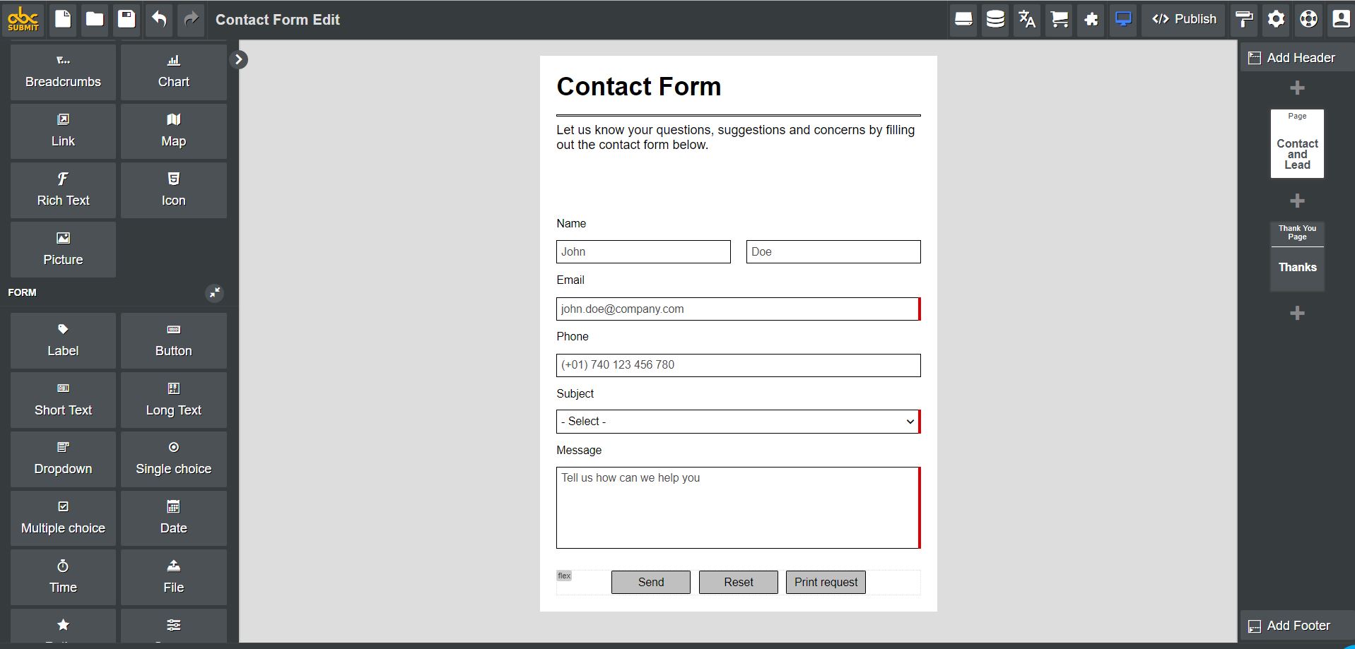Viewport: 1355px width, 649px height.
Task: Click the Message text area
Action: coord(738,508)
